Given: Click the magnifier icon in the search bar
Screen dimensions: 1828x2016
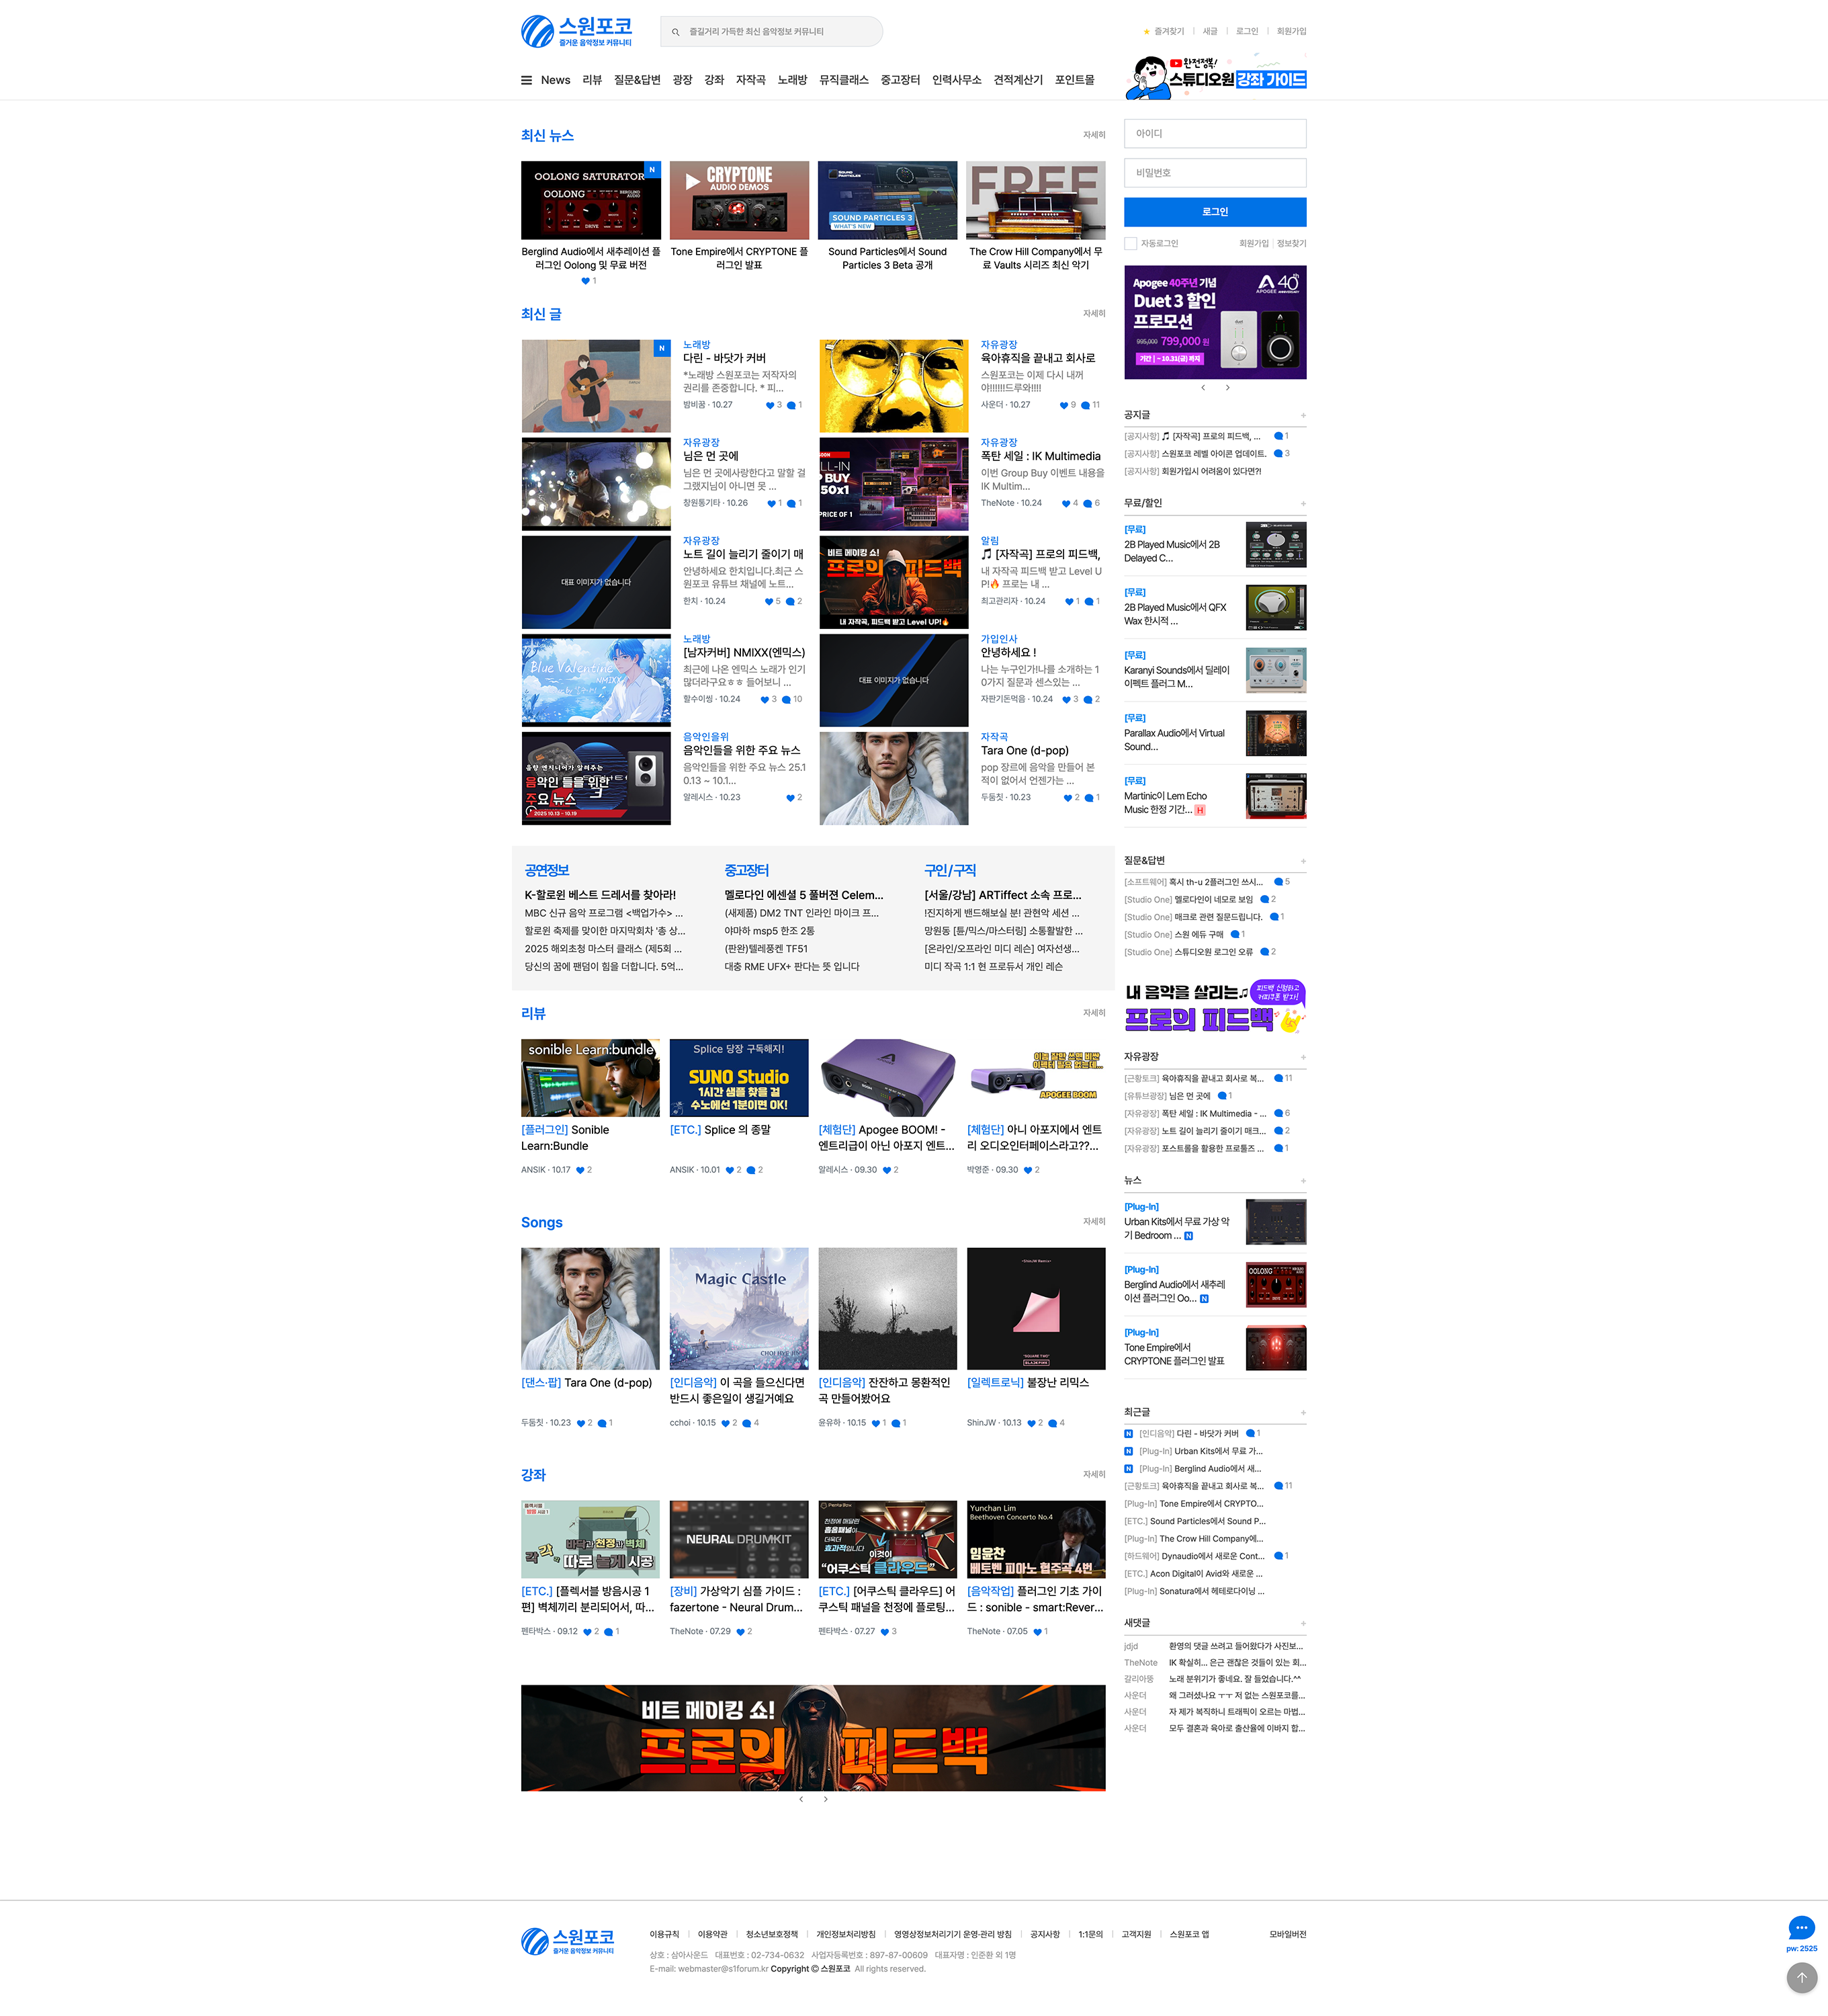Looking at the screenshot, I should click(x=676, y=32).
